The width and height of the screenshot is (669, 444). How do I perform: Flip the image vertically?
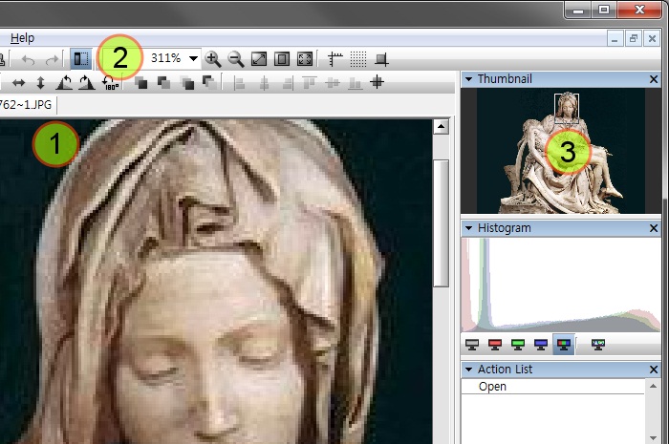tap(40, 83)
